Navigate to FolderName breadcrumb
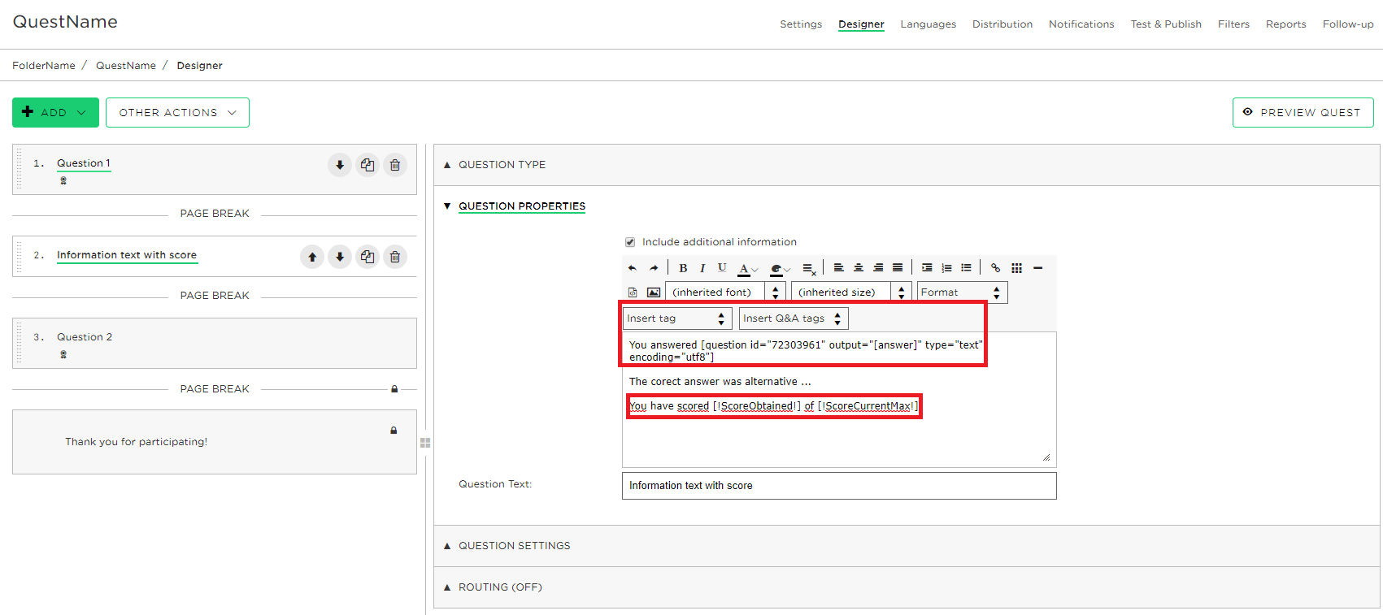This screenshot has width=1383, height=615. click(x=44, y=66)
